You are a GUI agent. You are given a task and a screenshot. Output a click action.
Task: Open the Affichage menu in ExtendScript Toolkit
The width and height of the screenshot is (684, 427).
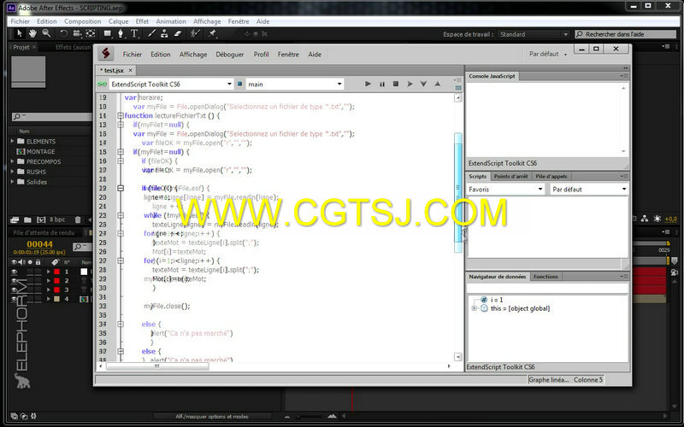point(193,55)
